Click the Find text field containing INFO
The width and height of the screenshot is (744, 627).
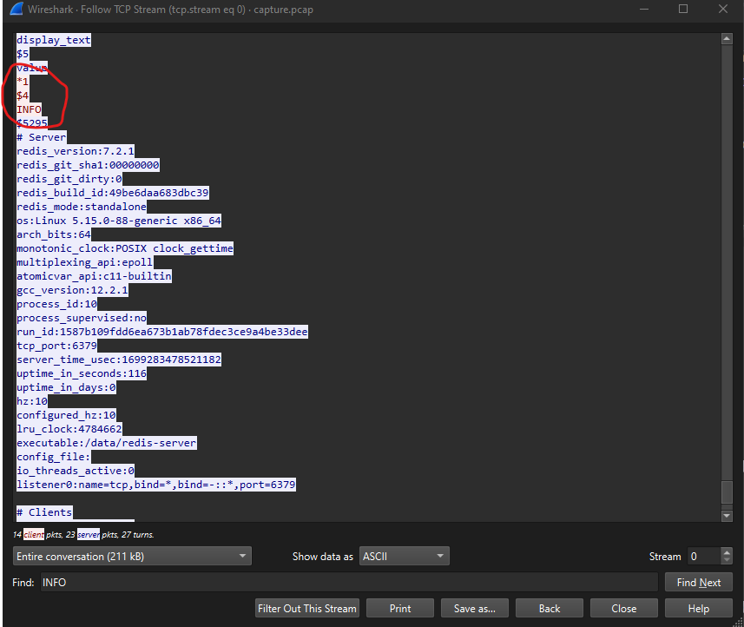pyautogui.click(x=348, y=583)
